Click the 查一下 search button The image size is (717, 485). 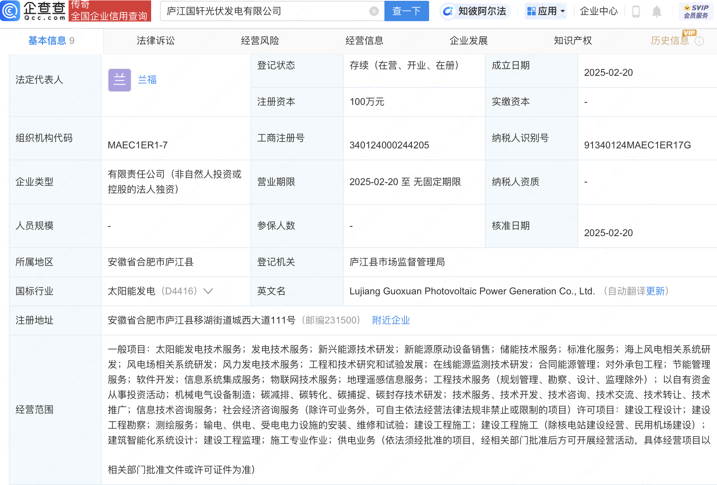pyautogui.click(x=406, y=11)
